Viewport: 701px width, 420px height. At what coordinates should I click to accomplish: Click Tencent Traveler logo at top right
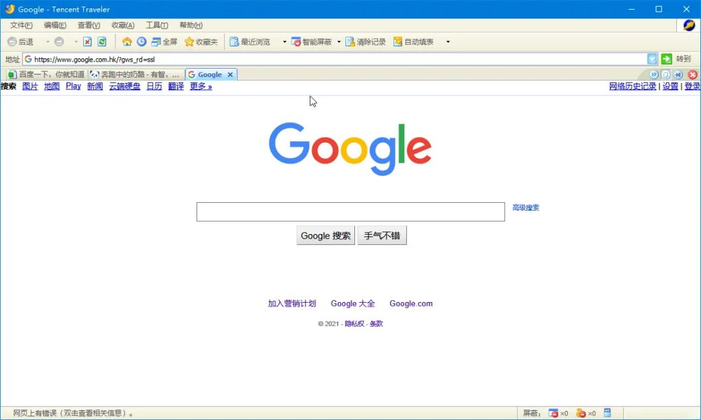tap(689, 25)
